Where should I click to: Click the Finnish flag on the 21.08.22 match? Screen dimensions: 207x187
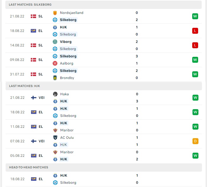point(33,98)
